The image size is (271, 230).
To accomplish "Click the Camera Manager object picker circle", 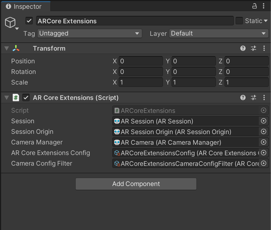I will [x=263, y=142].
